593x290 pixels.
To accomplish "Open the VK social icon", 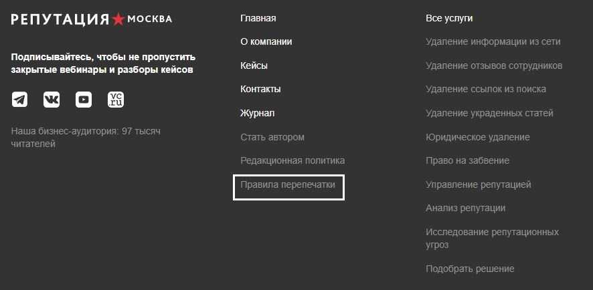I will coord(52,100).
